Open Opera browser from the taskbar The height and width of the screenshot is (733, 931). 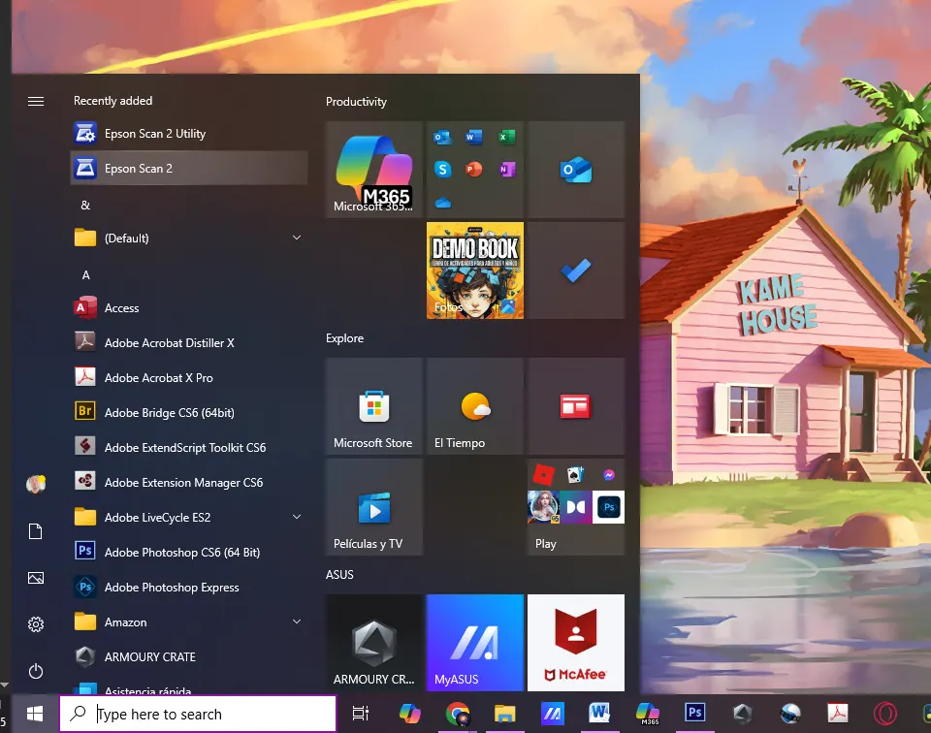884,714
